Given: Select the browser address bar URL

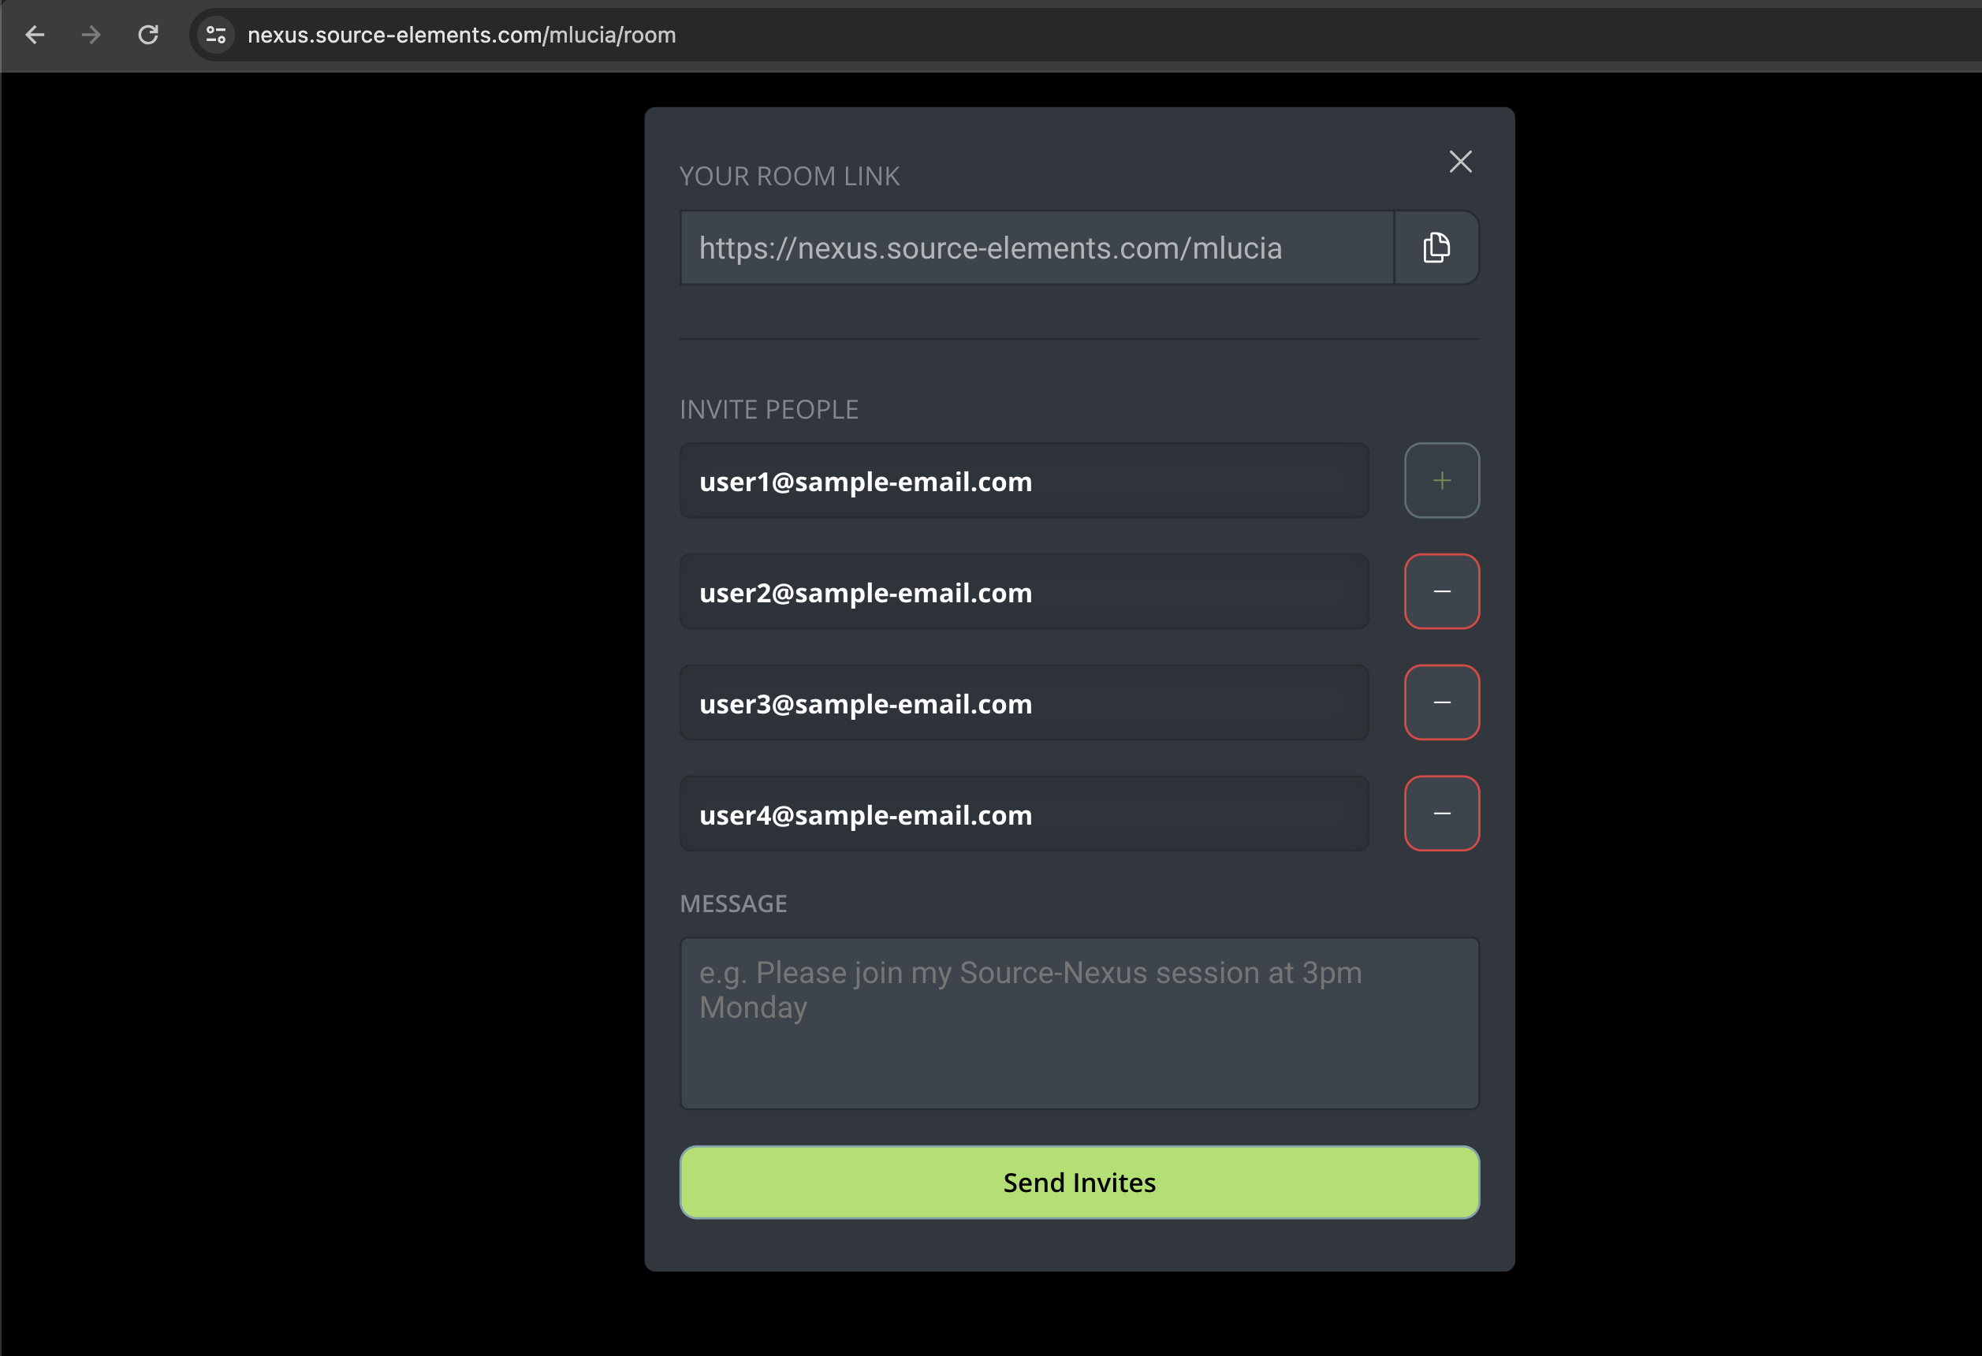Looking at the screenshot, I should coord(461,35).
